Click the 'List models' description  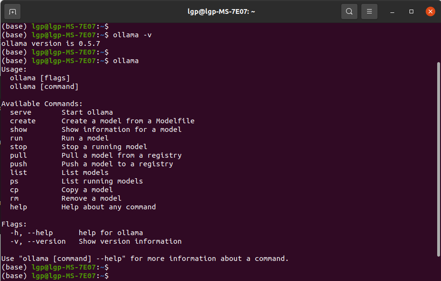[x=85, y=173]
